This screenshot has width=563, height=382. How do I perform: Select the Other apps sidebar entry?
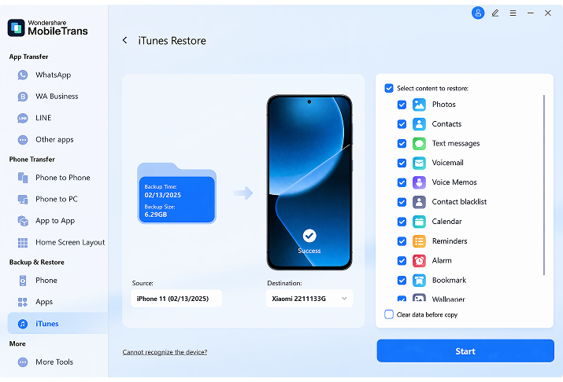pos(57,140)
